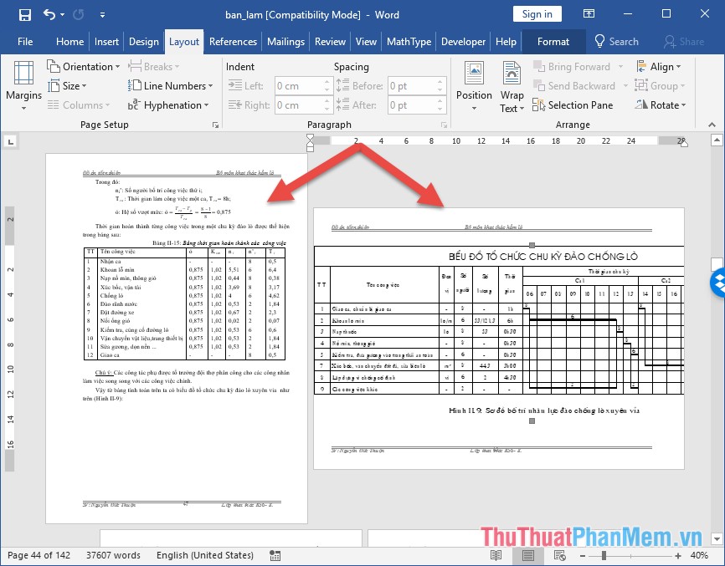Screen dimensions: 725x566
Task: Toggle macro recording in the status bar
Action: coord(274,554)
